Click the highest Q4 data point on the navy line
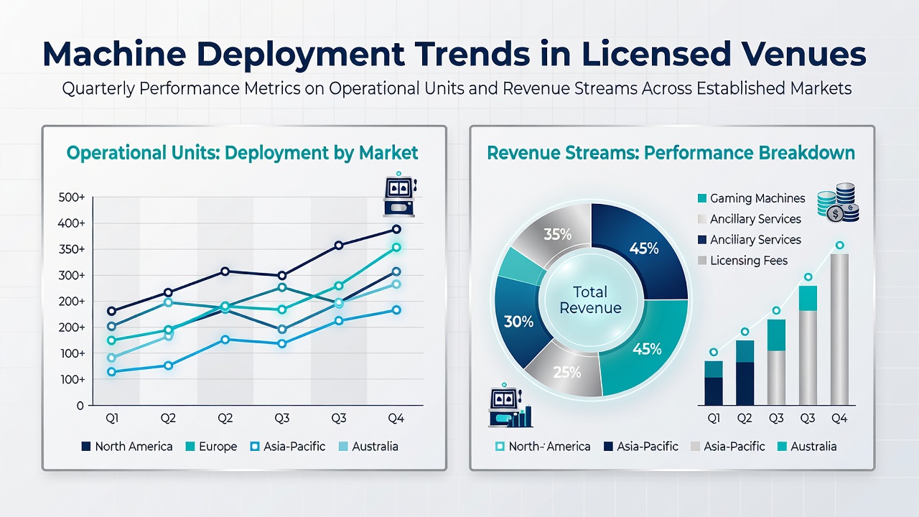This screenshot has height=517, width=919. point(396,230)
